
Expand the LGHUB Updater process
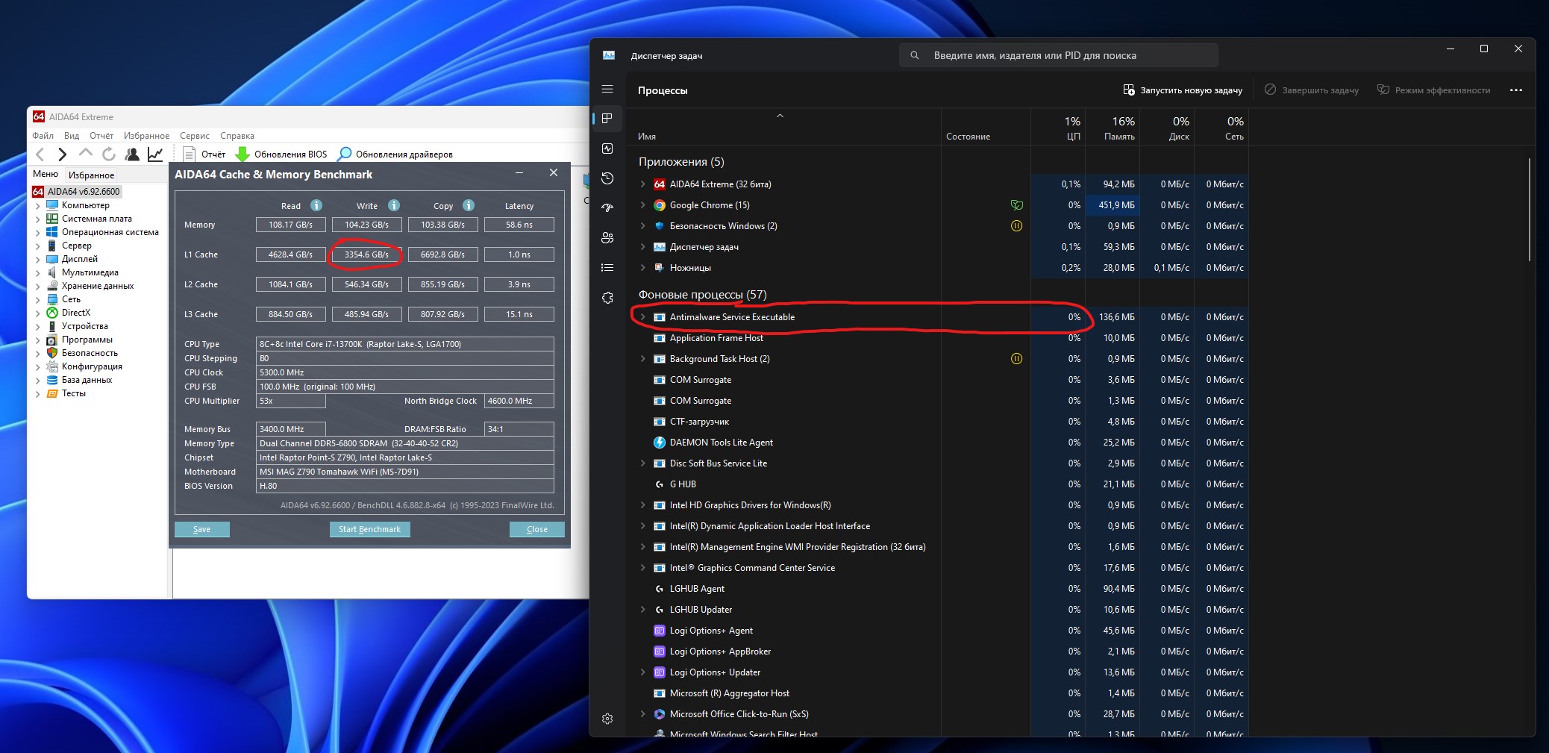(x=643, y=610)
